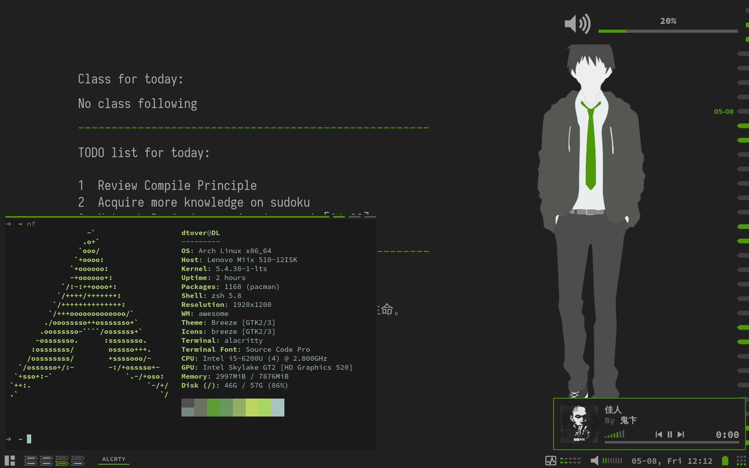
Task: Click the nf command in terminal
Action: click(x=31, y=224)
